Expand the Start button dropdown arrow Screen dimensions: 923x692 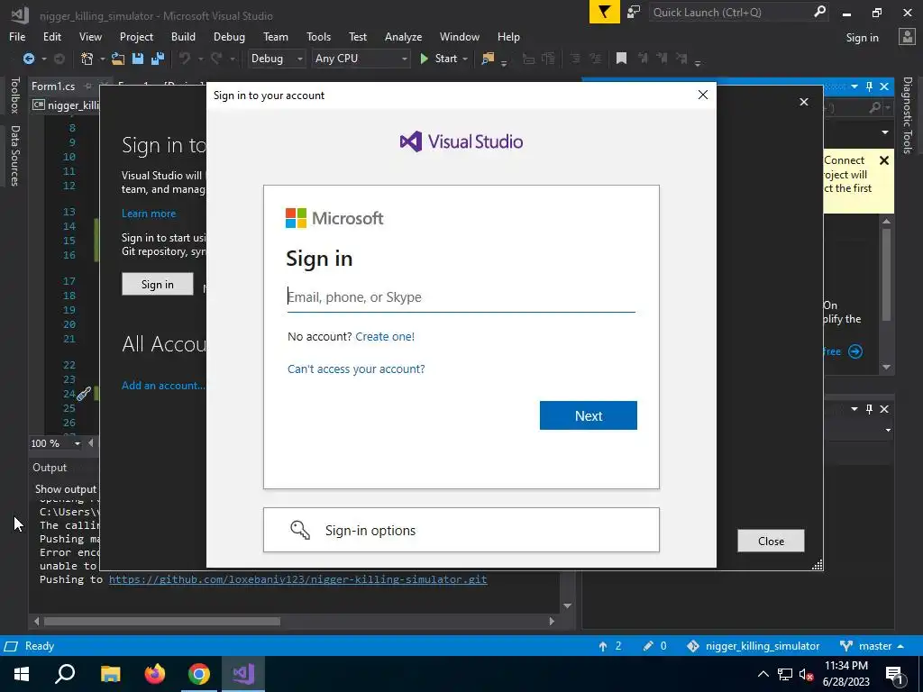pos(465,59)
